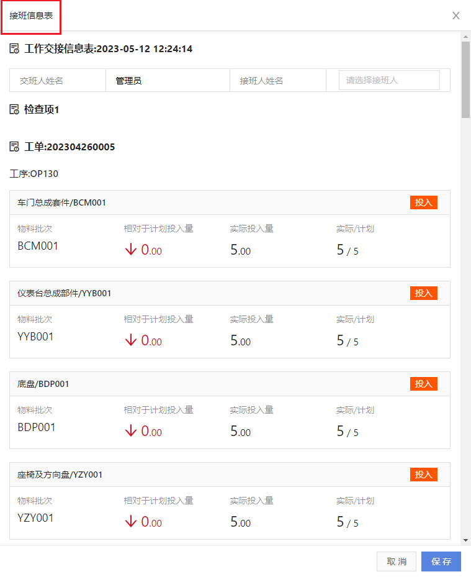Click the 管理员 value cell
This screenshot has height=577, width=471.
click(168, 80)
